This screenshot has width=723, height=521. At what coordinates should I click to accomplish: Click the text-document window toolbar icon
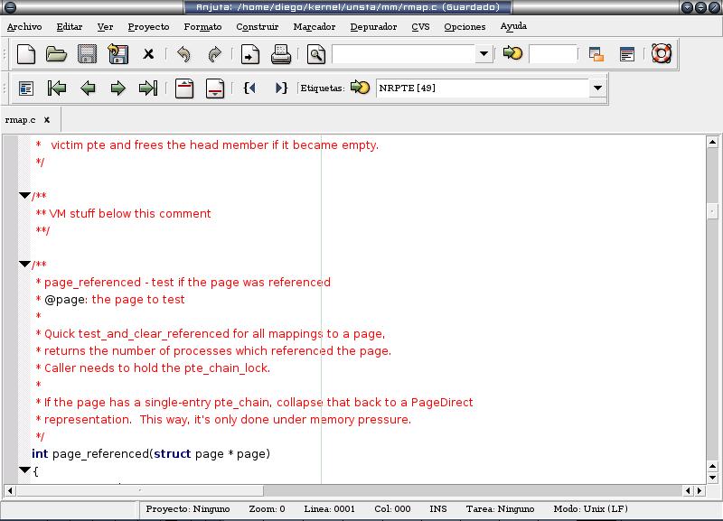[x=627, y=54]
